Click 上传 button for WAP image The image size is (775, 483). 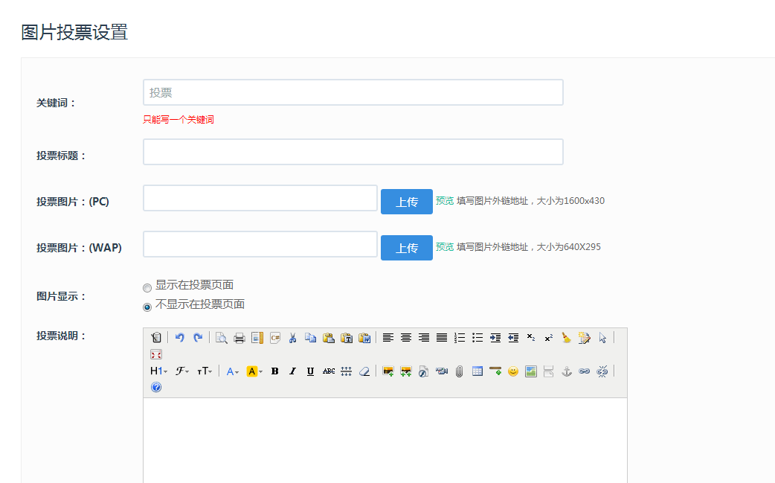[x=407, y=248]
